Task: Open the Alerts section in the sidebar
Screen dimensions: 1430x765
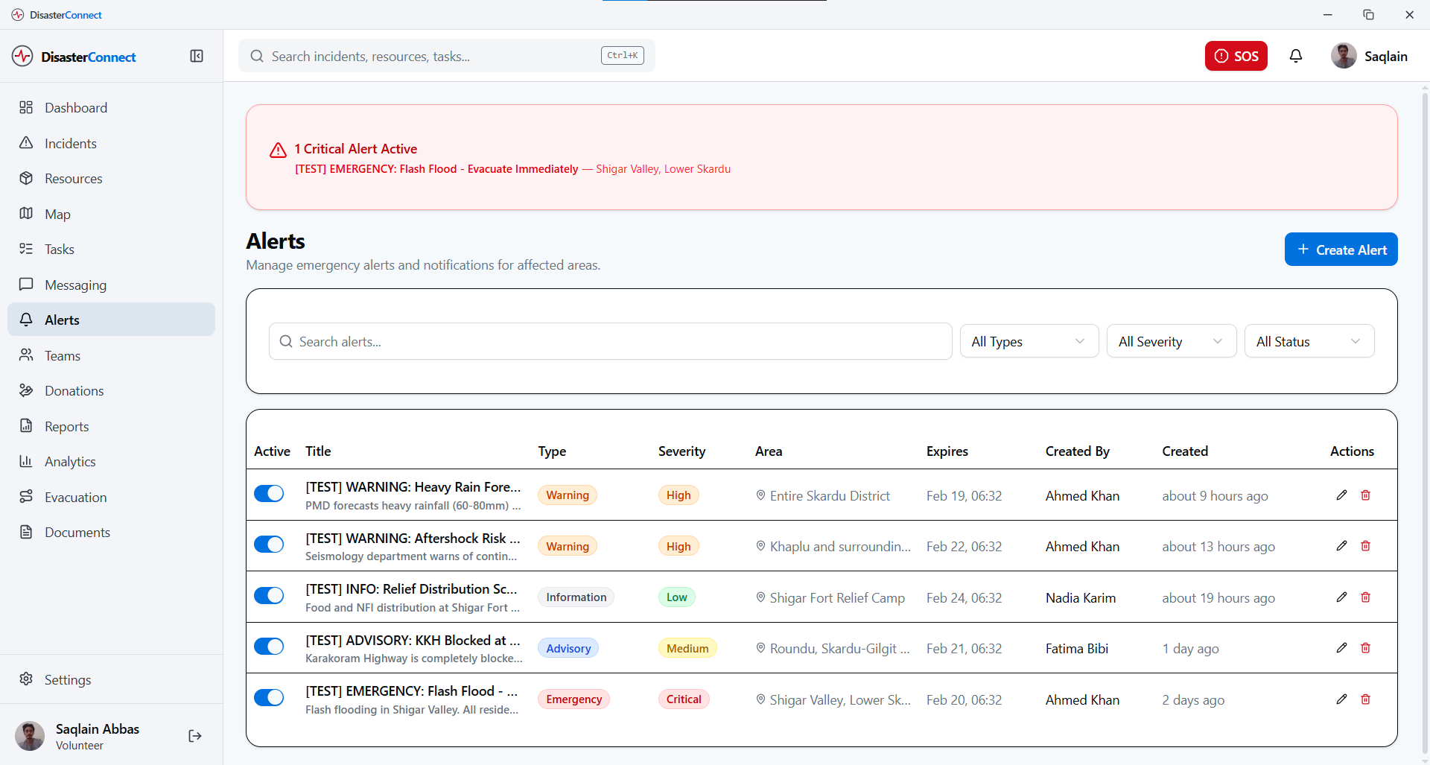Action: click(x=62, y=320)
